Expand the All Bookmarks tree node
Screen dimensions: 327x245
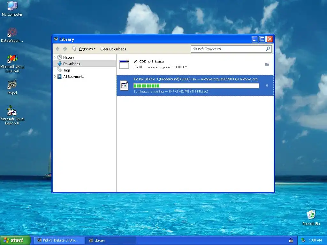55,77
